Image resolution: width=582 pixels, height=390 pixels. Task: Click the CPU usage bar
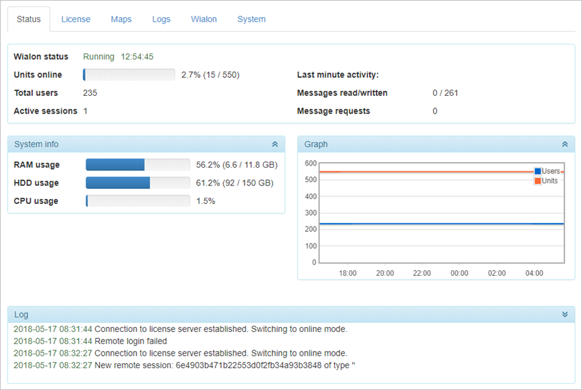[138, 201]
